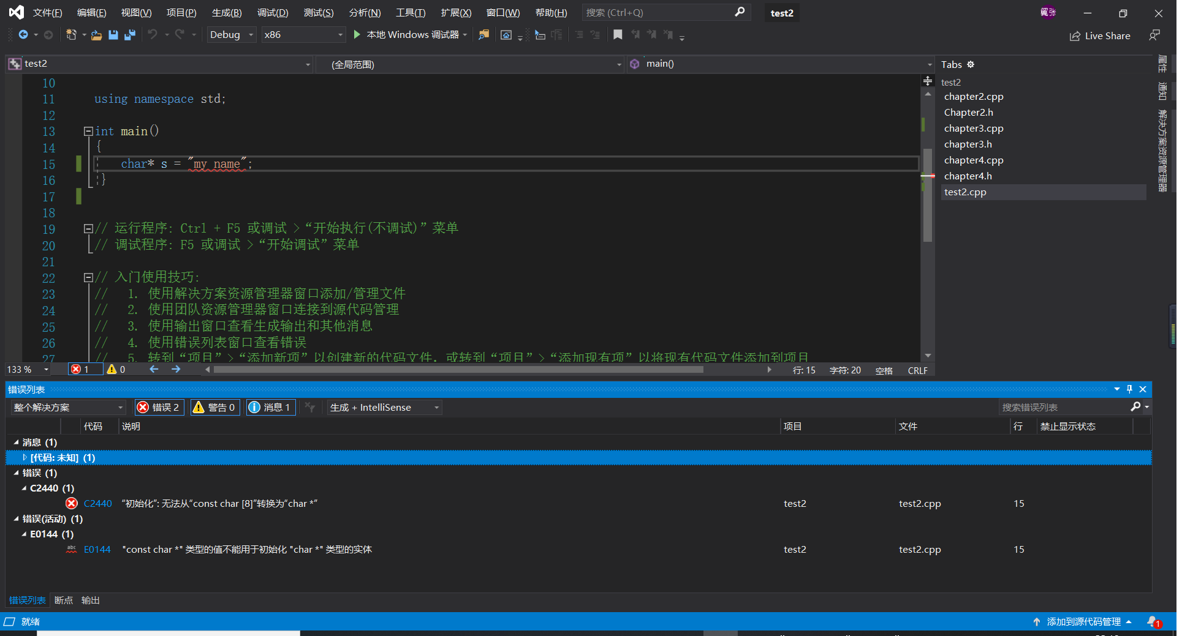Open the 编辑(E) menu
The height and width of the screenshot is (636, 1182).
pyautogui.click(x=92, y=13)
